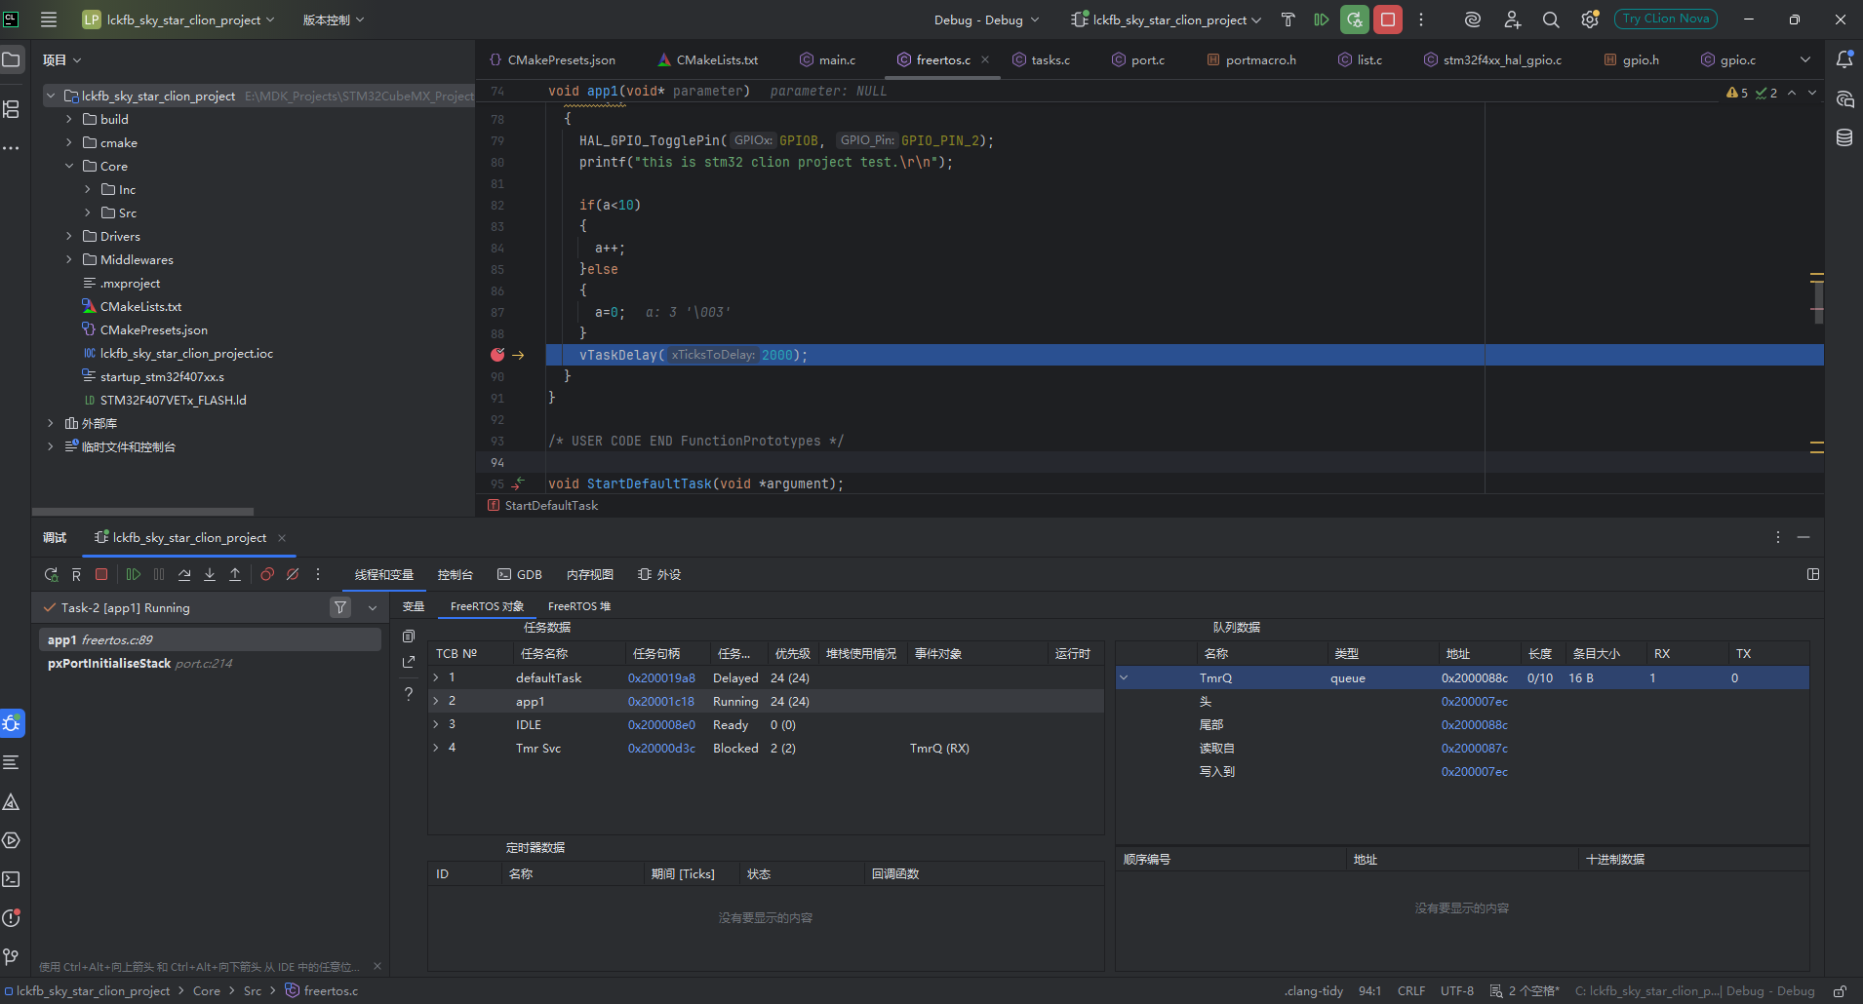Open the 内存视图 memory view tab
1863x1004 pixels.
pos(590,575)
